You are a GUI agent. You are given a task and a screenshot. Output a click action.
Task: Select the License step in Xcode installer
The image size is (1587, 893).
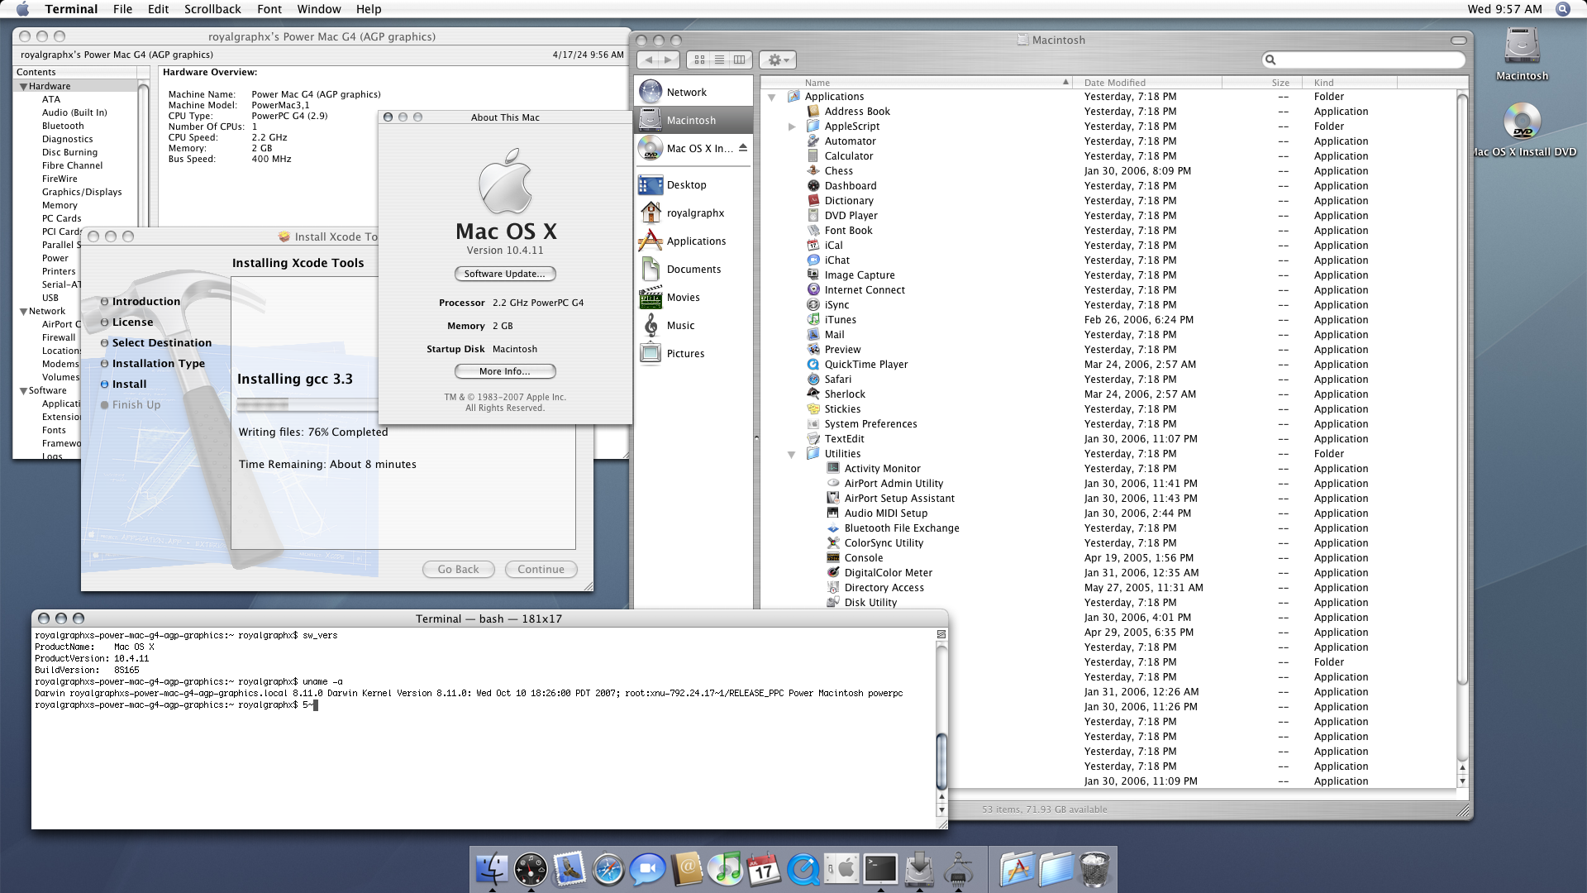[x=132, y=321]
